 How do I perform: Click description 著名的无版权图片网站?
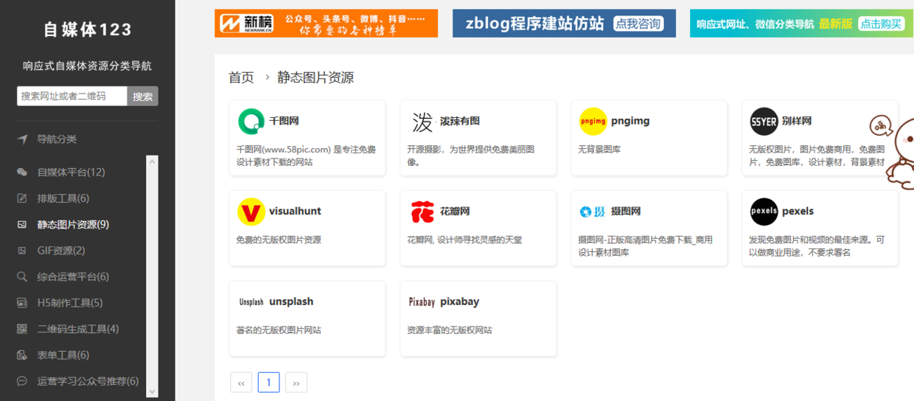pos(279,330)
